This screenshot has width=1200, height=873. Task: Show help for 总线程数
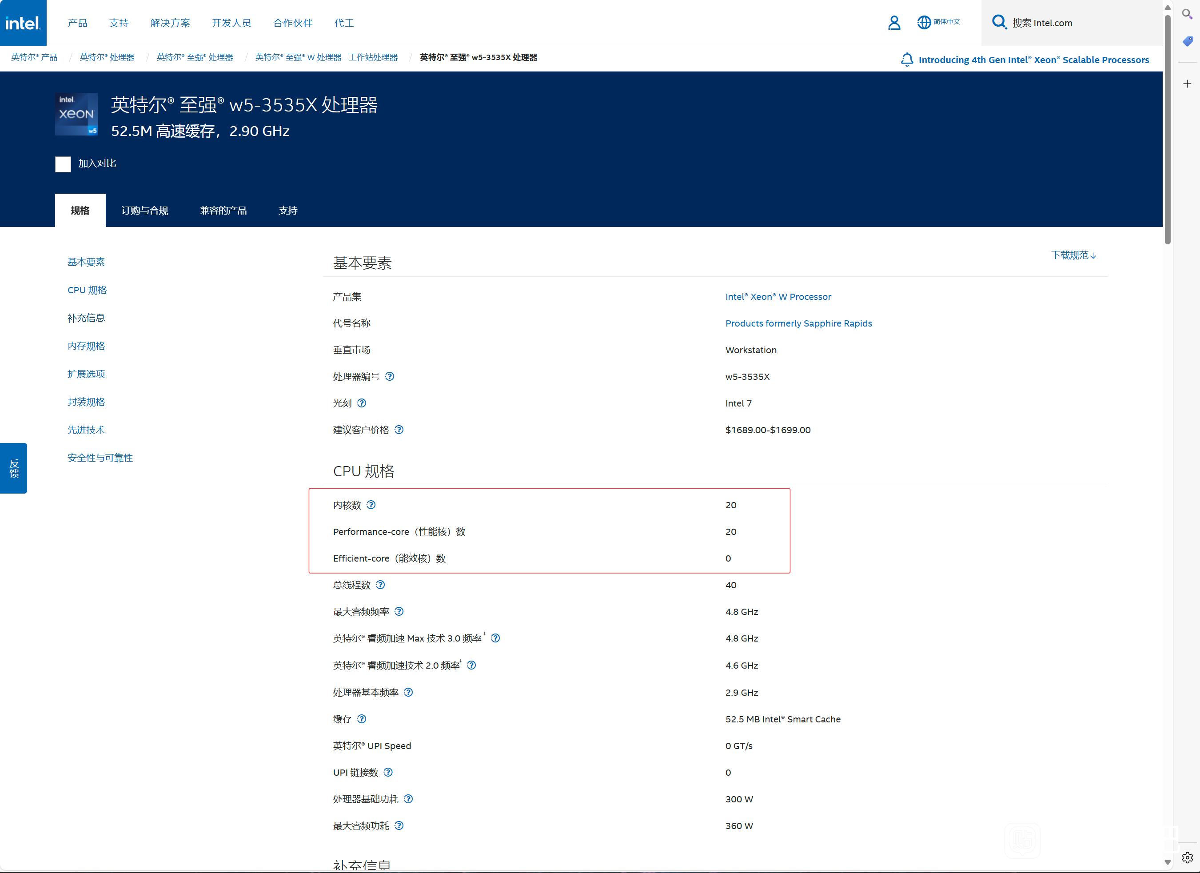[x=380, y=585]
